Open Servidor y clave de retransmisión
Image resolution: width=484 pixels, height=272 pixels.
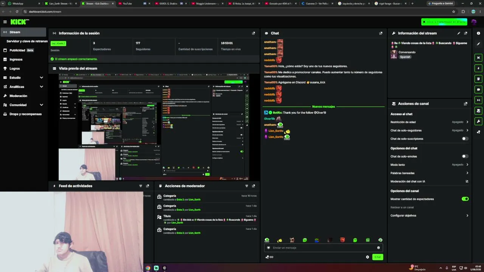point(27,41)
